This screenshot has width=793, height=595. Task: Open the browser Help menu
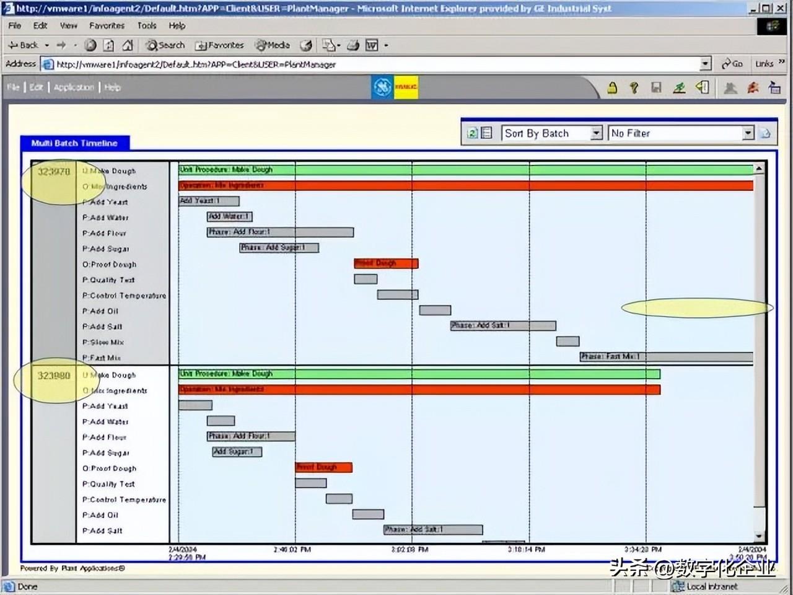[x=177, y=25]
